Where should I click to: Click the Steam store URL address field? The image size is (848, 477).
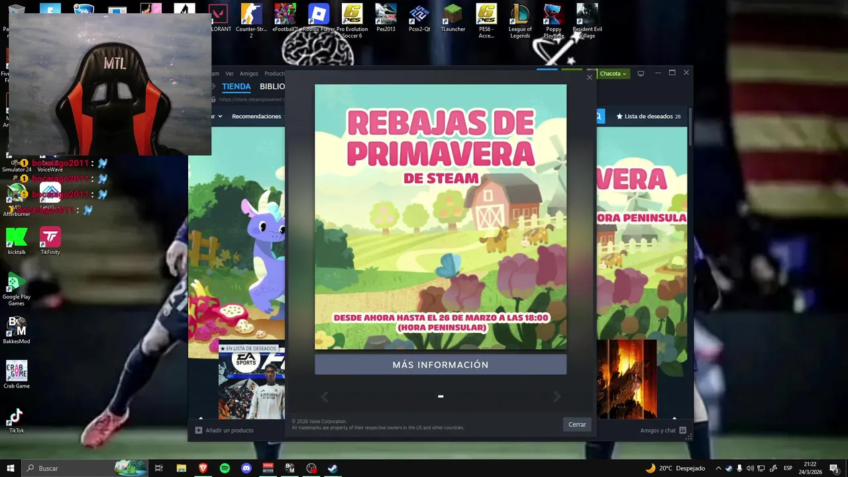tap(251, 99)
